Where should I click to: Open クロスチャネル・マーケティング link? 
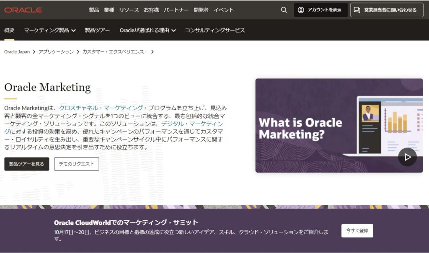[101, 108]
